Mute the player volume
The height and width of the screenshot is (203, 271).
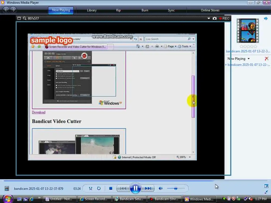tap(161, 188)
